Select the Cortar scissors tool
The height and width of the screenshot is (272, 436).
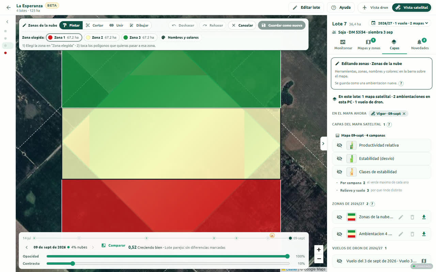pos(94,25)
